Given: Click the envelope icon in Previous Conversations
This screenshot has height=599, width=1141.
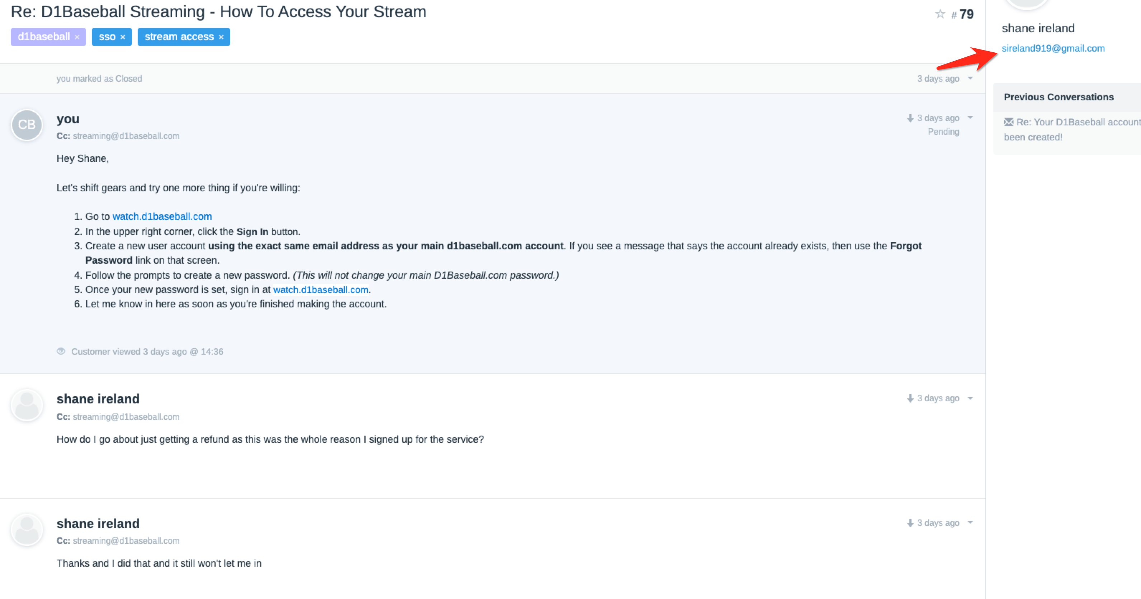Looking at the screenshot, I should (1009, 122).
